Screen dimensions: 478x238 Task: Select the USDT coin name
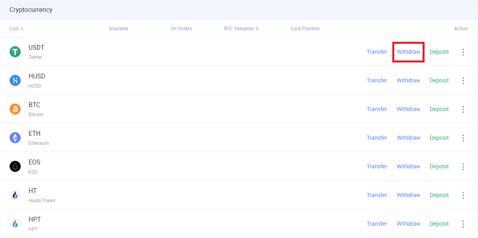(x=37, y=47)
